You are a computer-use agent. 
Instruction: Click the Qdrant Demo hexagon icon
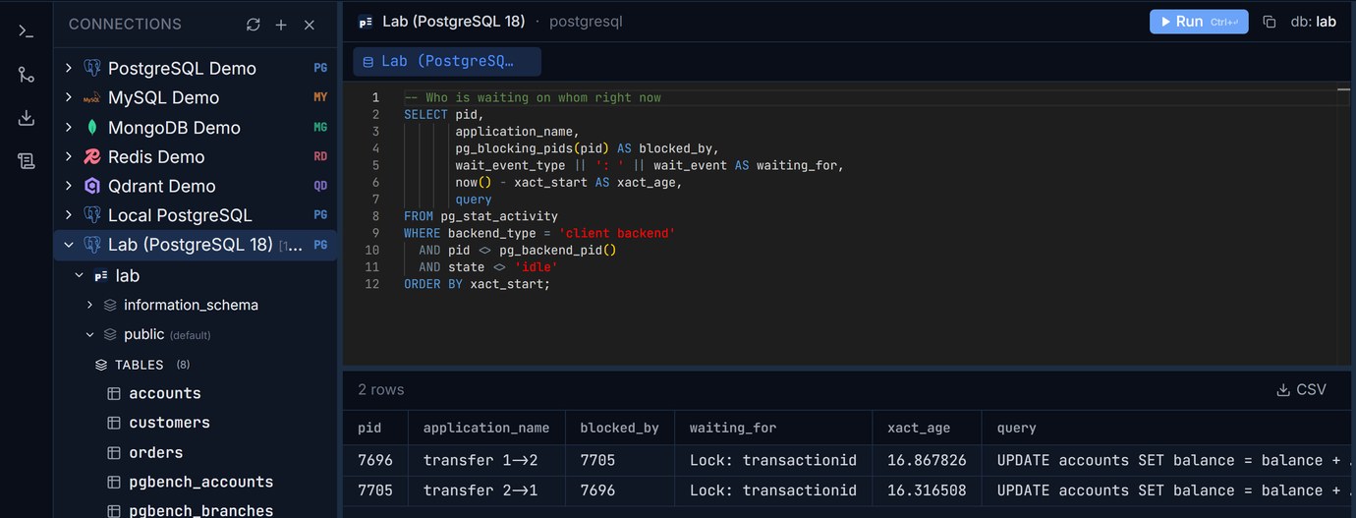click(92, 186)
